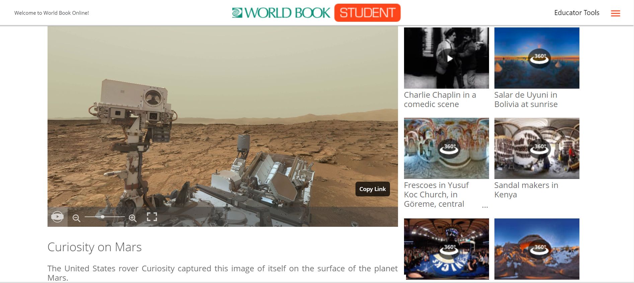The height and width of the screenshot is (283, 634).
Task: Click Charlie Chaplin in a comedic scene title
Action: (x=440, y=100)
